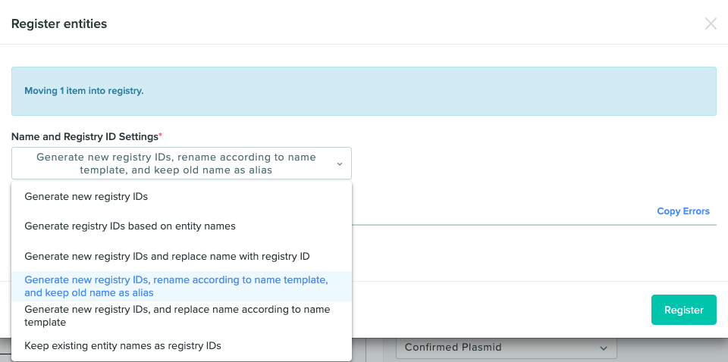Select "Generate new registry IDs" option

point(181,197)
